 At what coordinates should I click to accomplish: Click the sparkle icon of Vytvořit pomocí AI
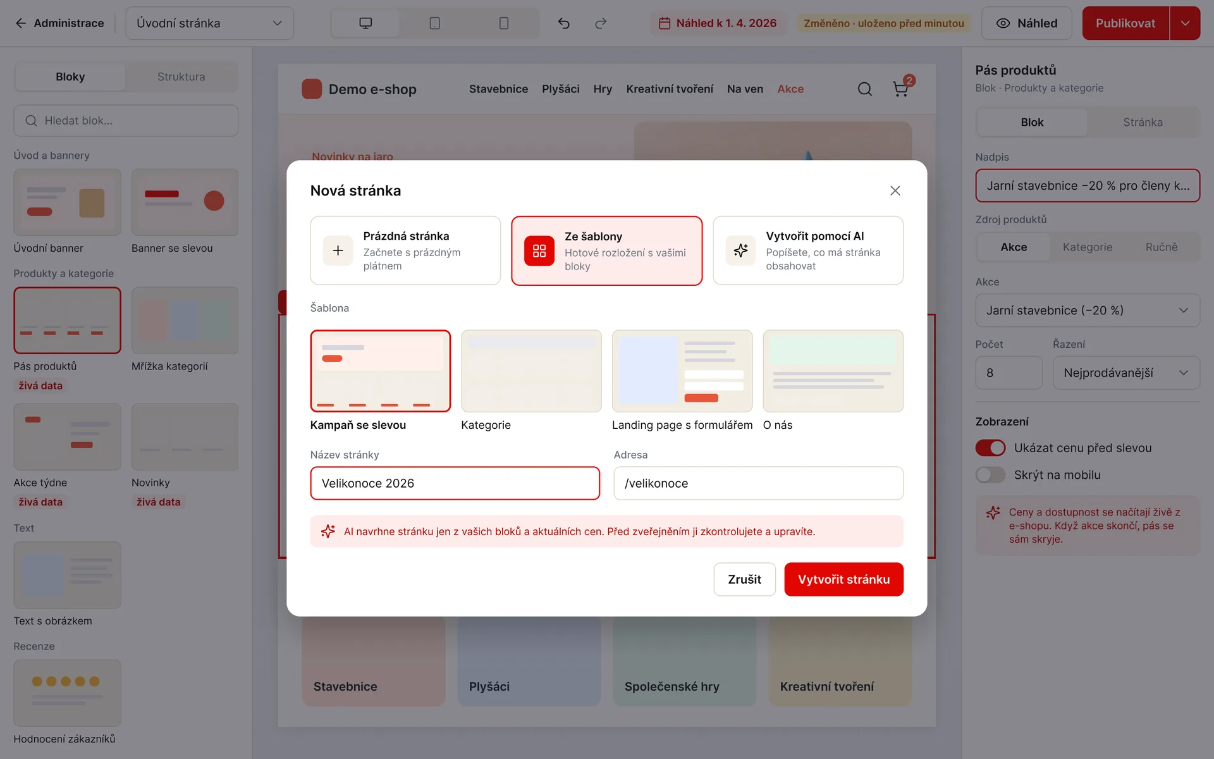point(740,250)
